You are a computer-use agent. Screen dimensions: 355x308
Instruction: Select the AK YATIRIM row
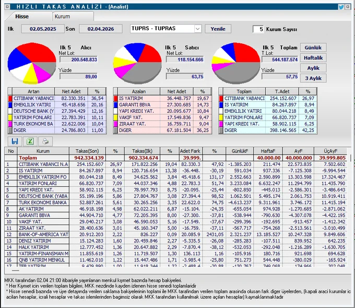click(175, 209)
